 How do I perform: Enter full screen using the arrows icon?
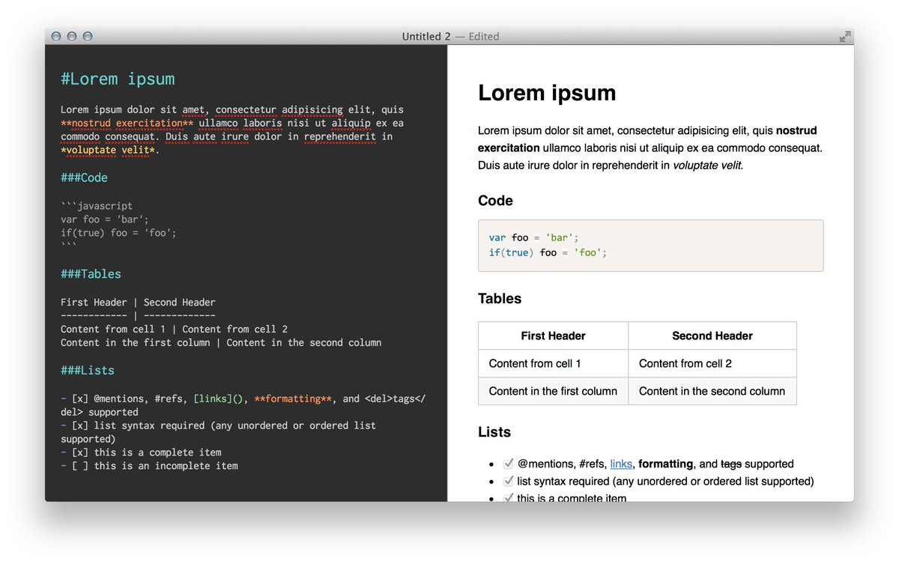pyautogui.click(x=844, y=36)
